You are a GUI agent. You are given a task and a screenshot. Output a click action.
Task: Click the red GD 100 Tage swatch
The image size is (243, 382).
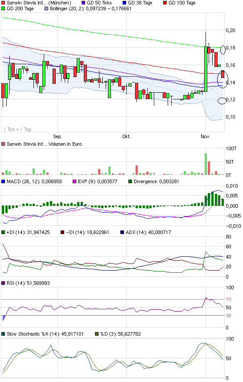165,3
